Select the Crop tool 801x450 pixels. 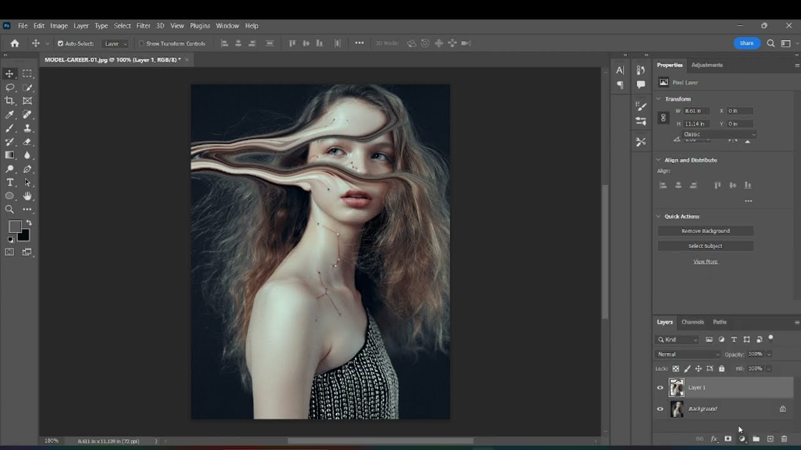click(x=9, y=101)
